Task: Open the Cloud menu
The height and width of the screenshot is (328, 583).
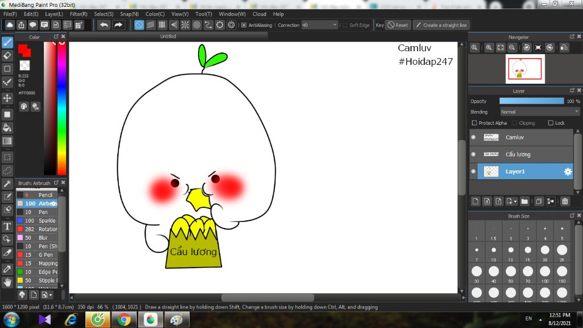Action: 259,14
